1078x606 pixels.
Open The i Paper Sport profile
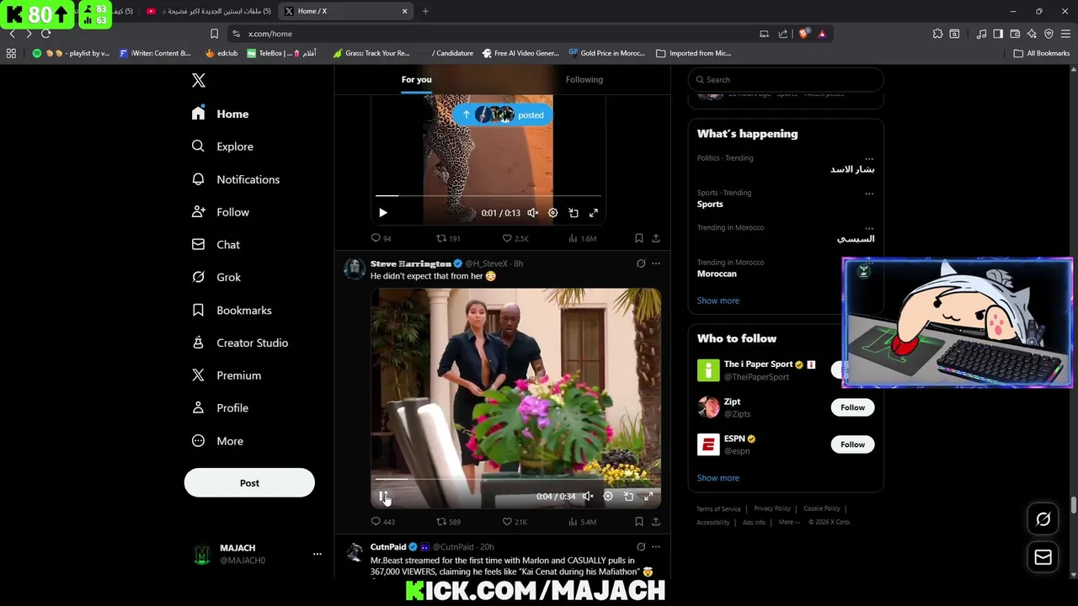[758, 364]
